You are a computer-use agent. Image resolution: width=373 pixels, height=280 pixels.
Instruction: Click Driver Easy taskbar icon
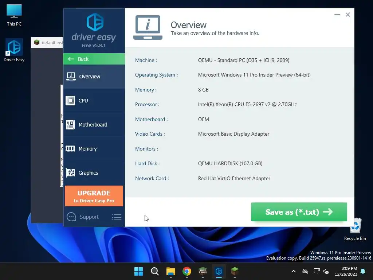219,271
